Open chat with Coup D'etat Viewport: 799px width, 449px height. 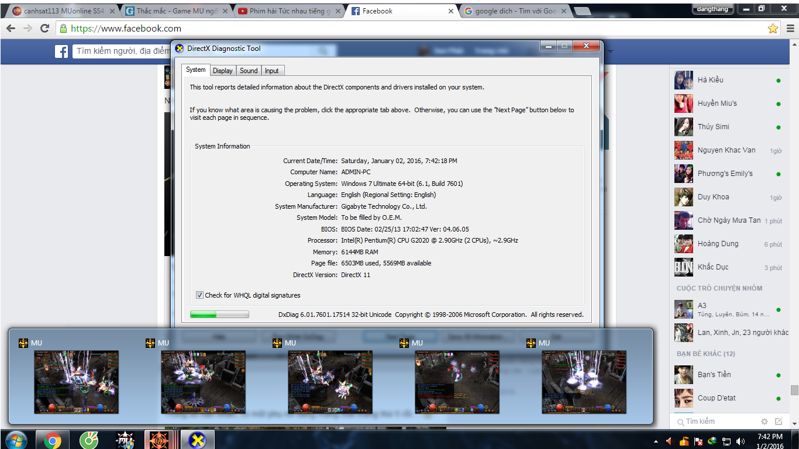click(x=729, y=398)
